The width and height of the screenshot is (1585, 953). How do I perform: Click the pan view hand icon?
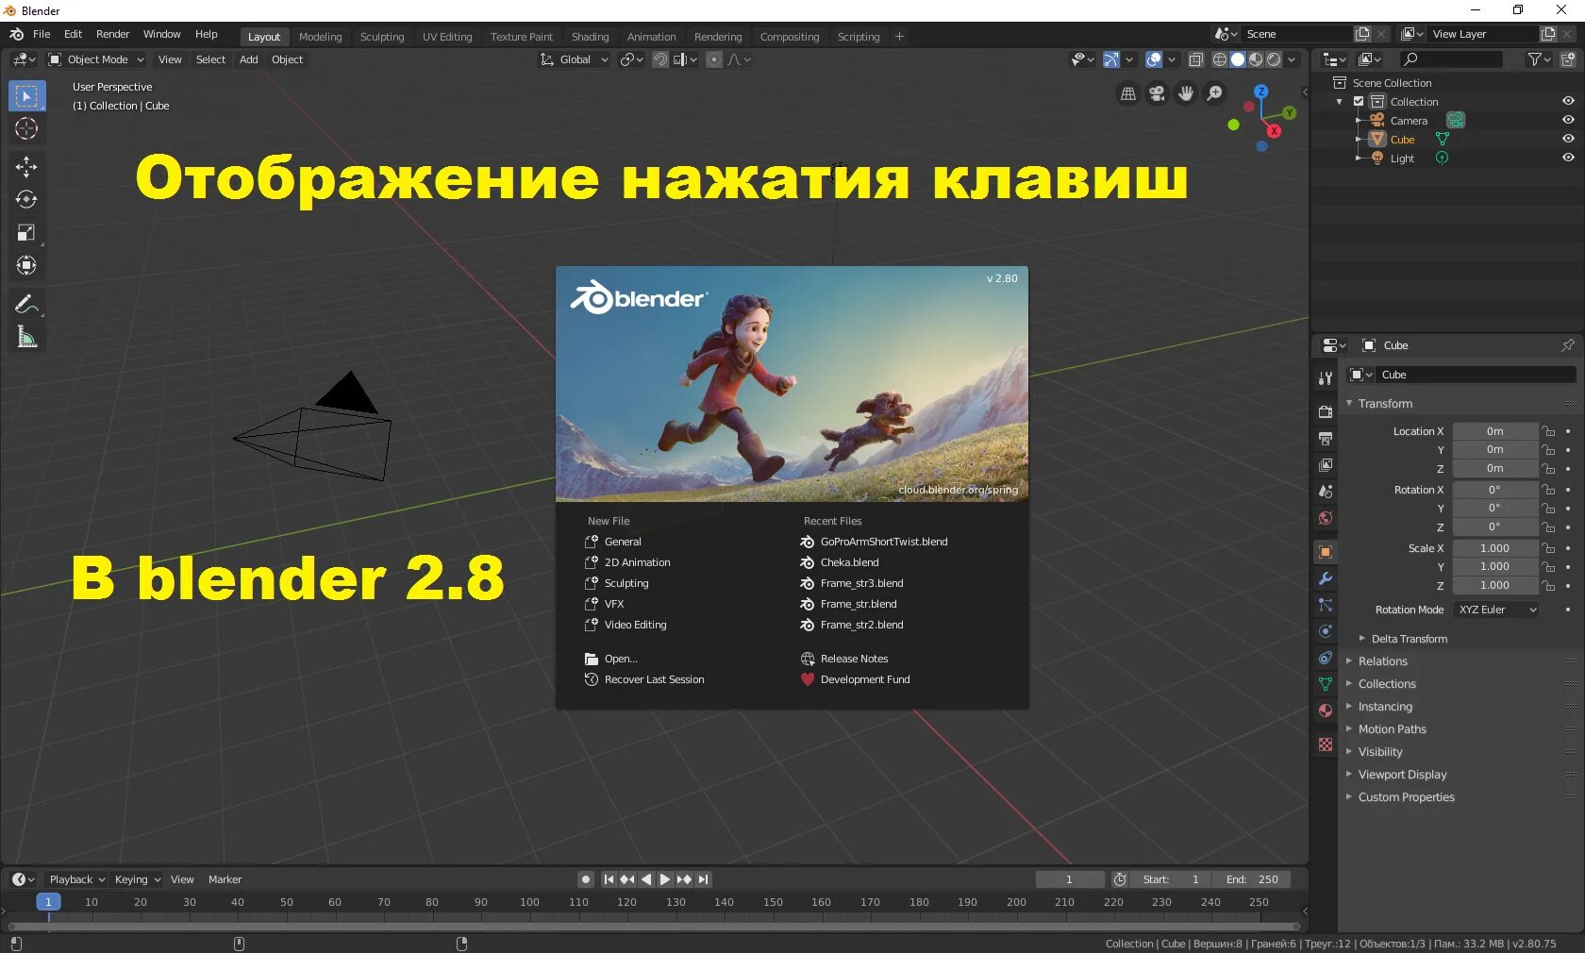[x=1186, y=93]
